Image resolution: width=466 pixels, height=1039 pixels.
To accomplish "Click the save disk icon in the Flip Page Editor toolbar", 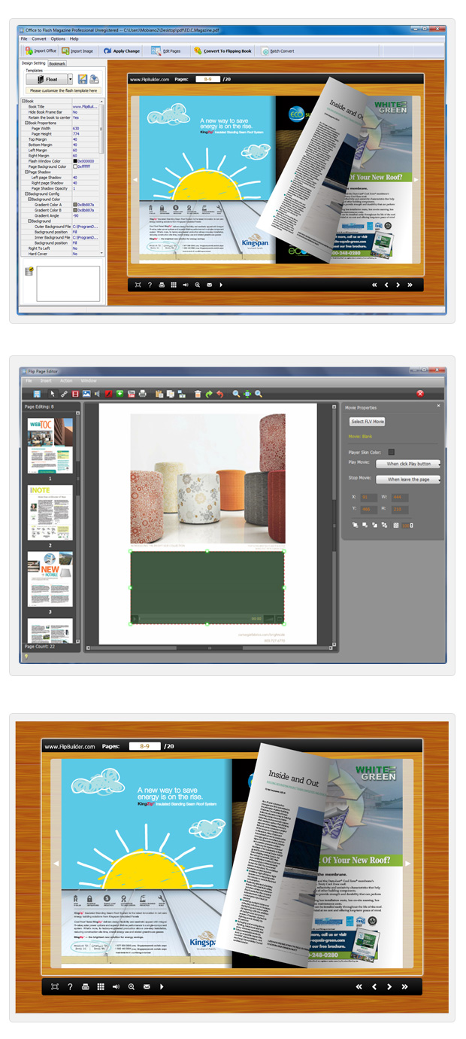I will pos(37,394).
